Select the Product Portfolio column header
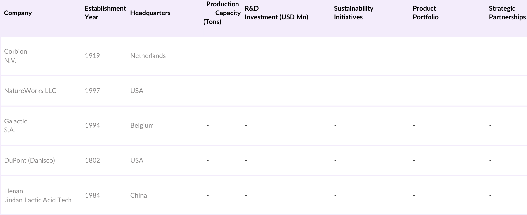 click(426, 13)
